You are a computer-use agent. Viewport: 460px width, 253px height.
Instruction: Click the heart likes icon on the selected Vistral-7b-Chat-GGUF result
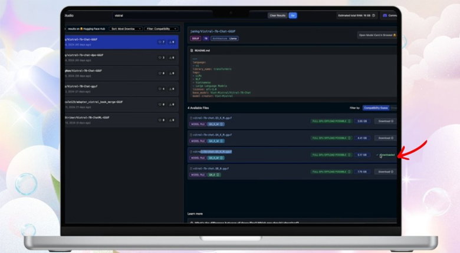[160, 42]
